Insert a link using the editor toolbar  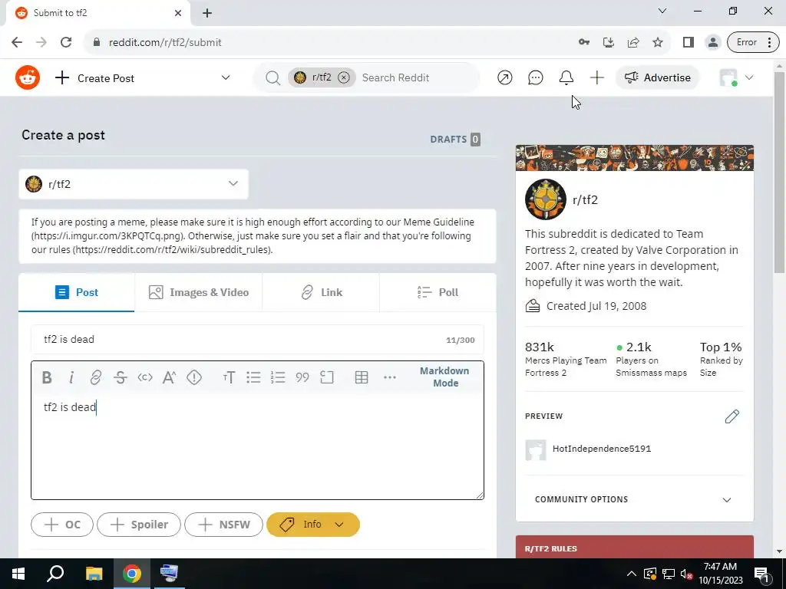click(95, 377)
